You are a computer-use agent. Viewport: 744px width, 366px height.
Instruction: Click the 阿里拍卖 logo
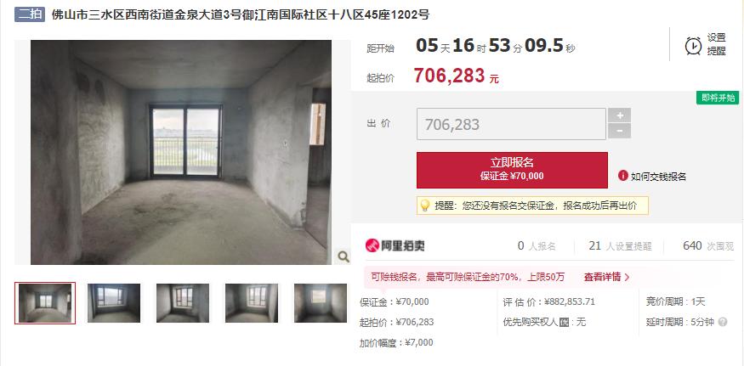[395, 245]
